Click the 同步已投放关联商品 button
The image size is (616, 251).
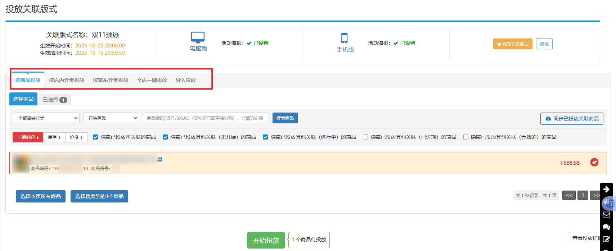[572, 119]
